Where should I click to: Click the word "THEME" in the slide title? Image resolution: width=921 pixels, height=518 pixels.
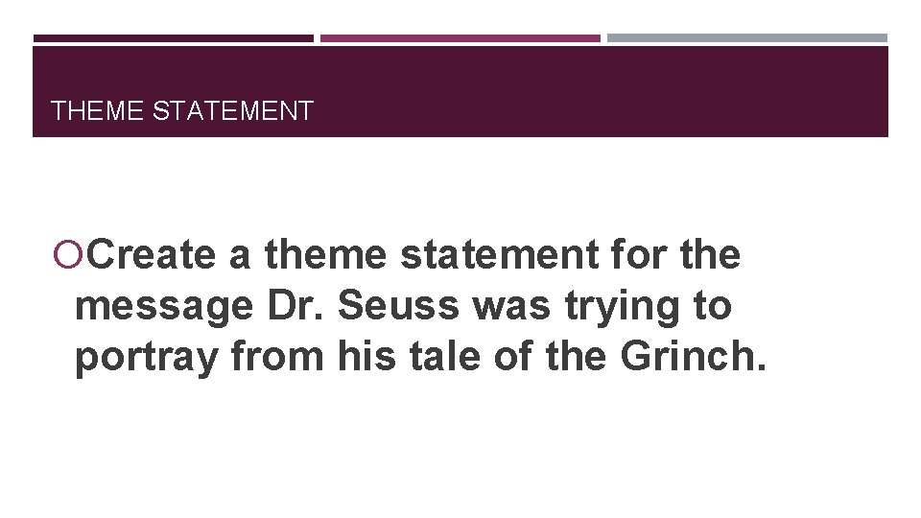(99, 111)
